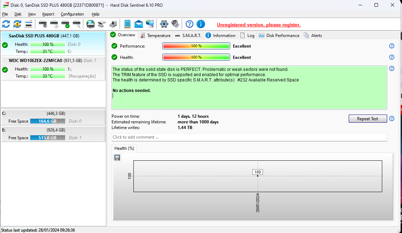Click the blue information toolbar icon

point(201,24)
